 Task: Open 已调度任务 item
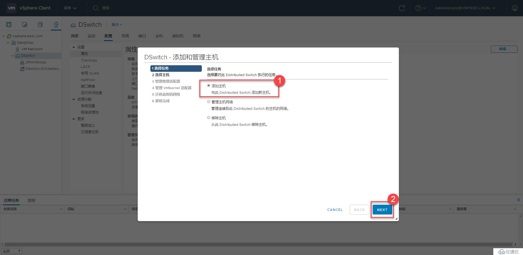pyautogui.click(x=90, y=132)
